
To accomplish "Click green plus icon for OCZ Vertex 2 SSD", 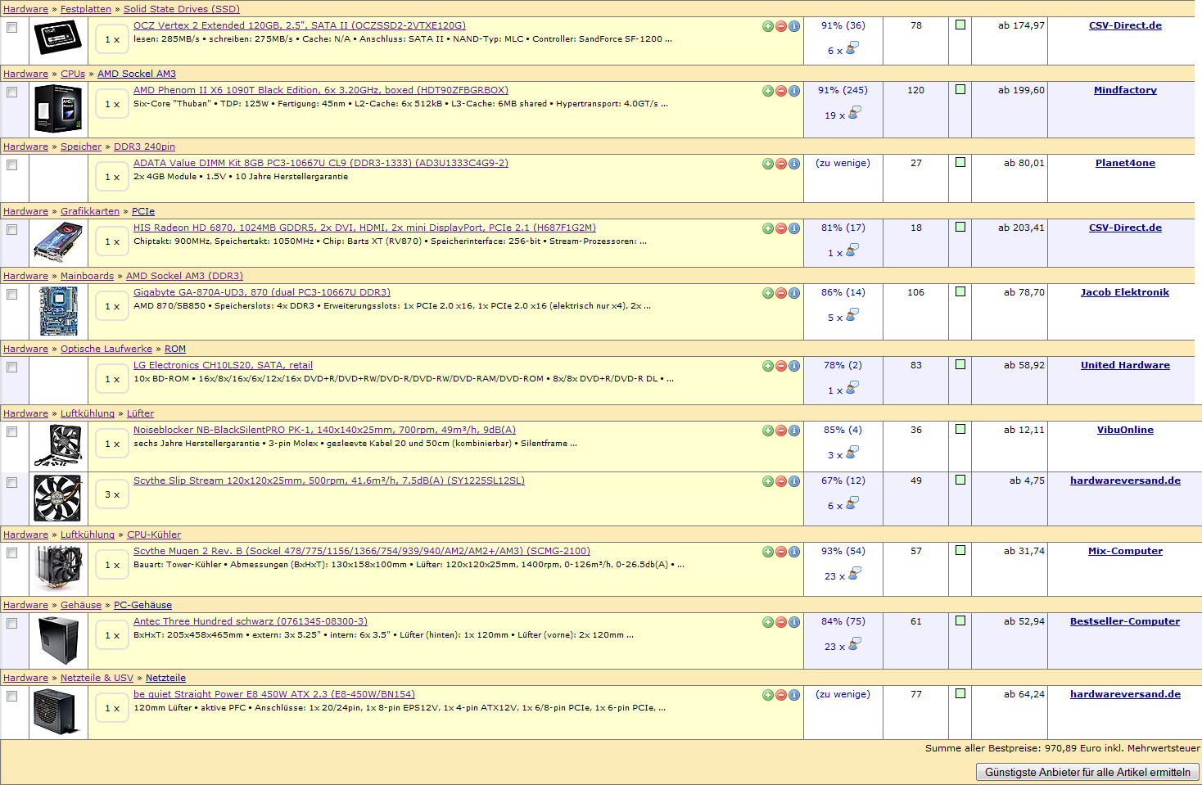I will (x=768, y=26).
